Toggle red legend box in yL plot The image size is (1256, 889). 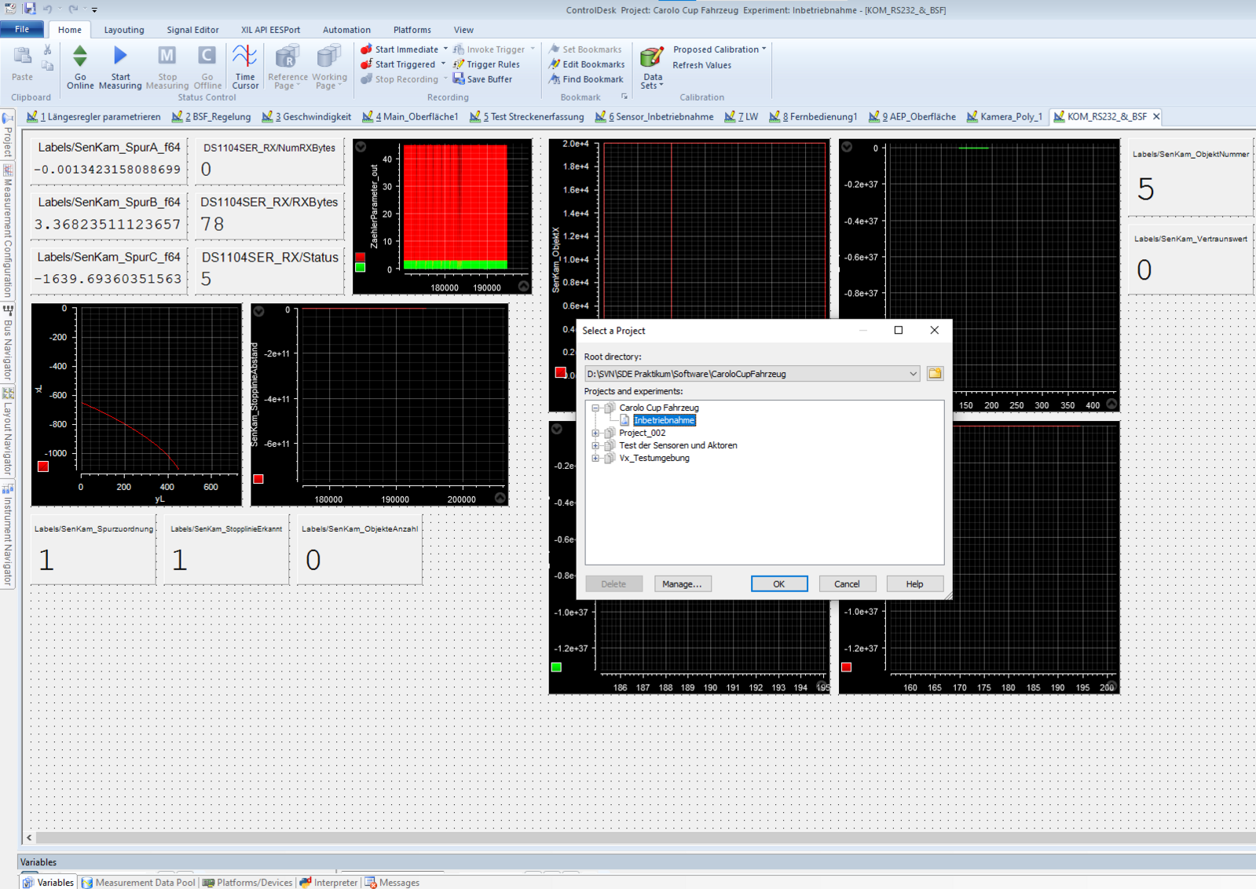coord(43,466)
